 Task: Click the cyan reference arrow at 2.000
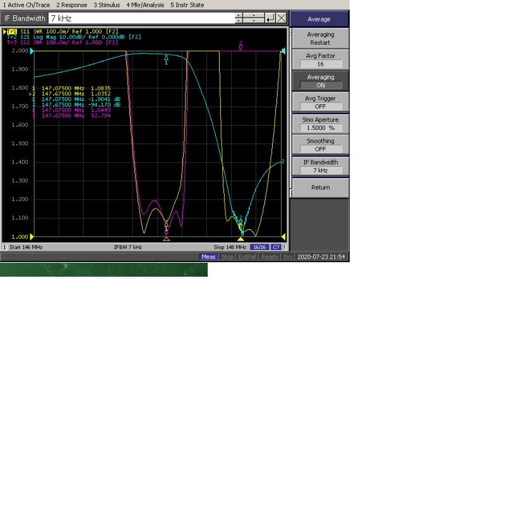(x=32, y=51)
